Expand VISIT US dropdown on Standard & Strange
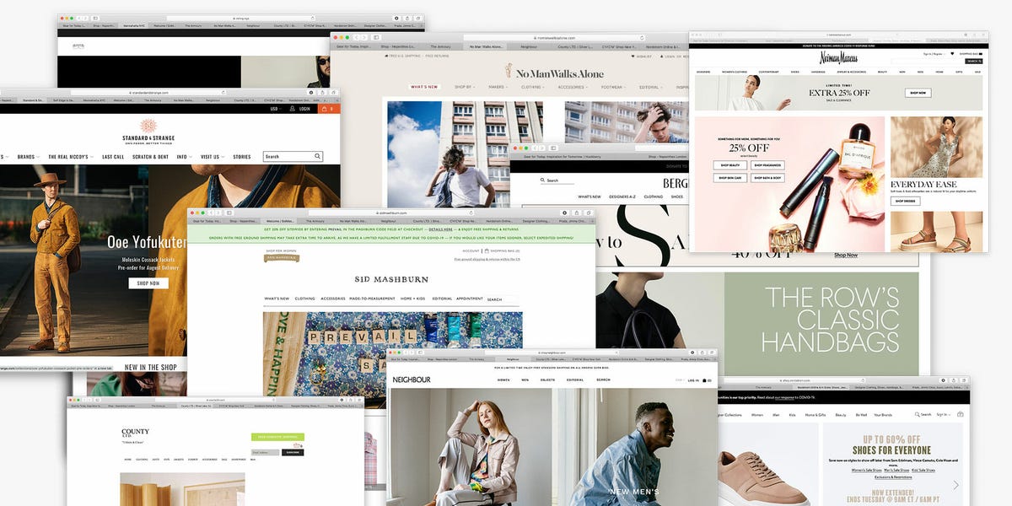The height and width of the screenshot is (506, 1012). (212, 157)
